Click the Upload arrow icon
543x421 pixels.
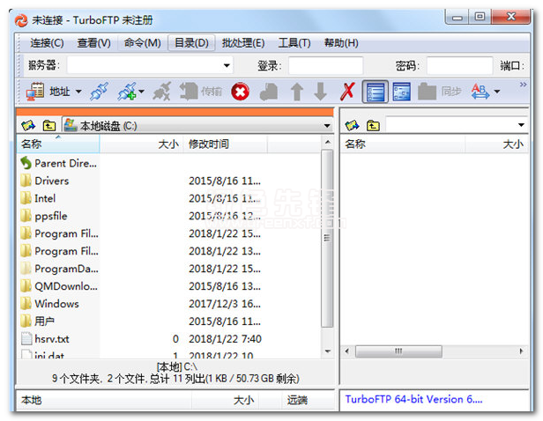[x=297, y=92]
